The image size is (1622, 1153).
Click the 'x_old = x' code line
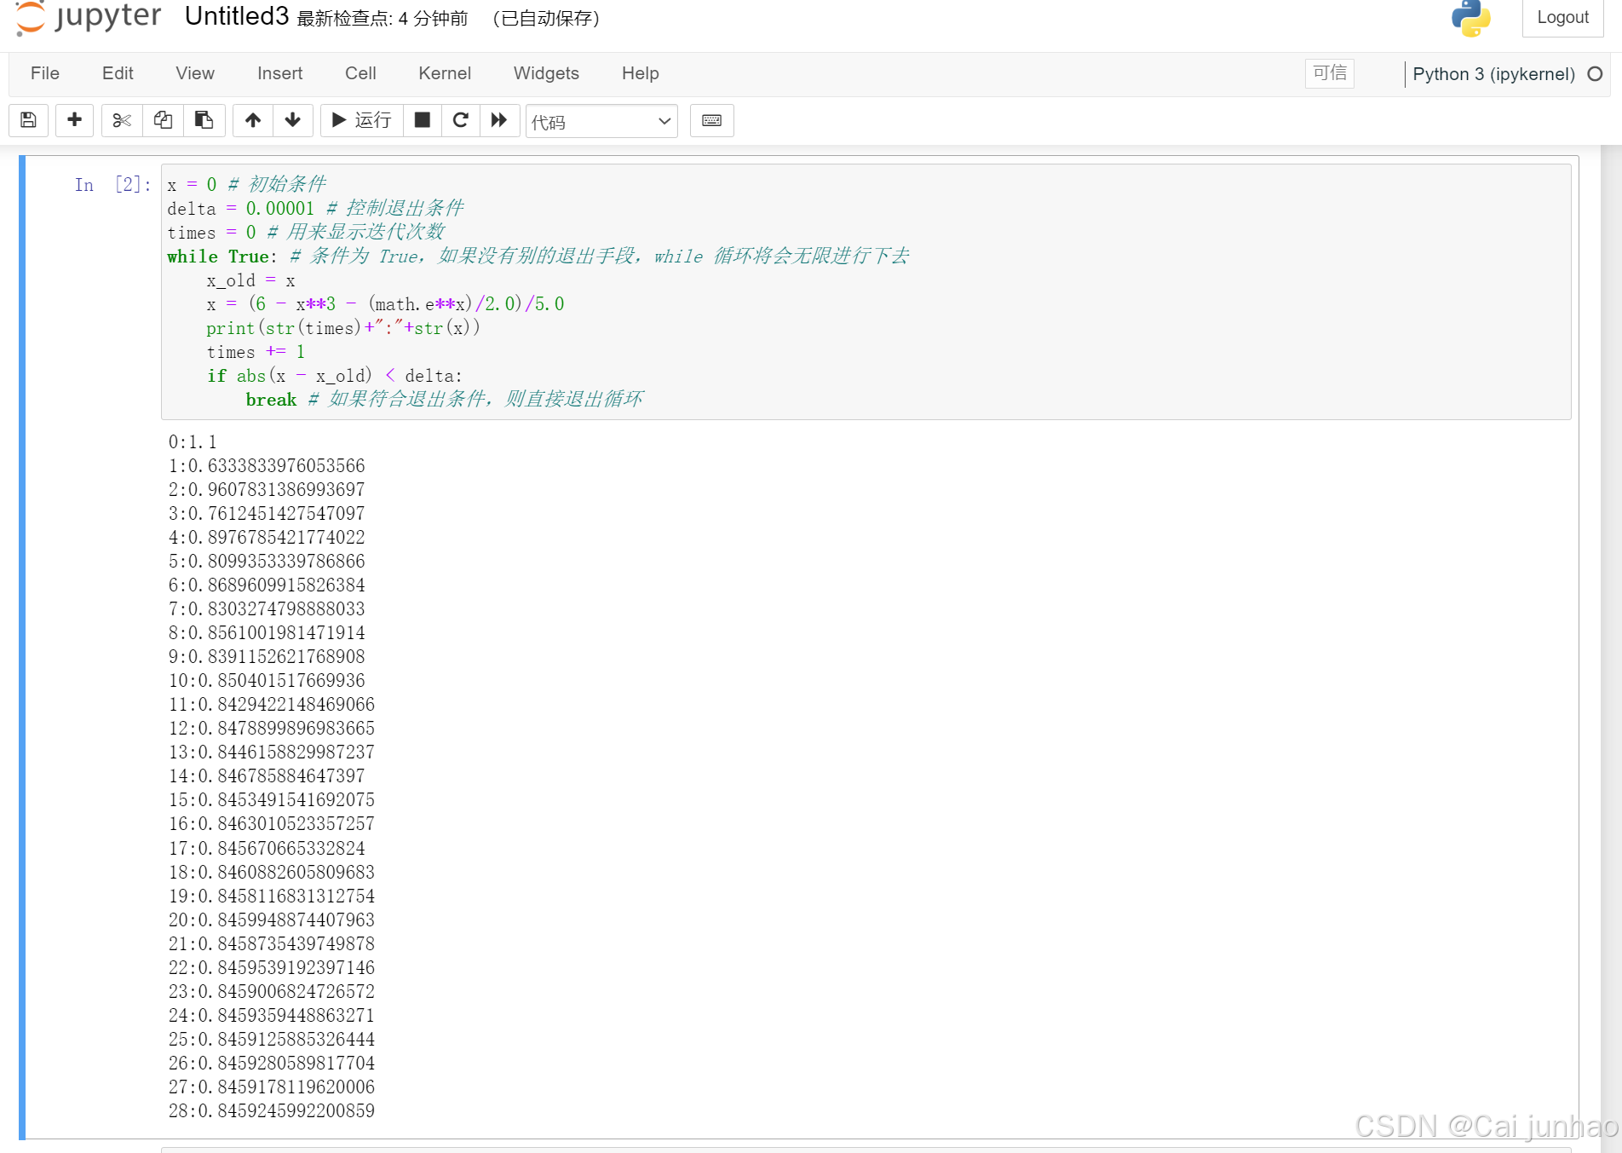251,280
